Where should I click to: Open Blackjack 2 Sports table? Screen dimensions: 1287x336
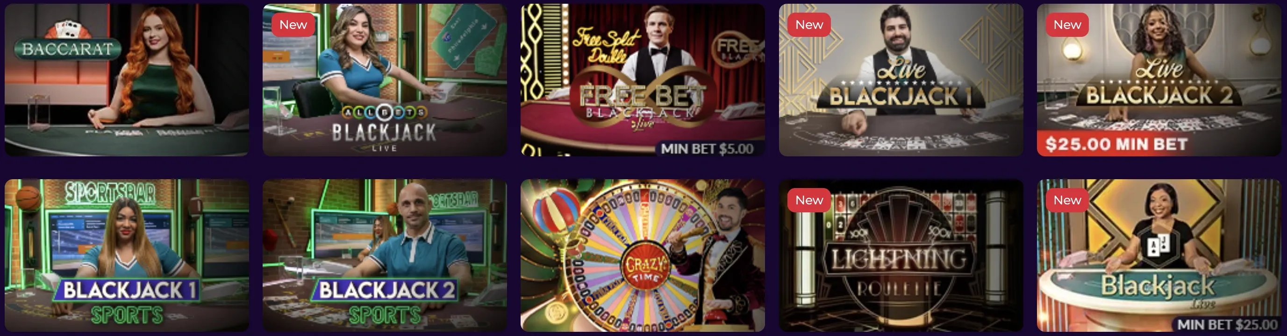(x=385, y=255)
